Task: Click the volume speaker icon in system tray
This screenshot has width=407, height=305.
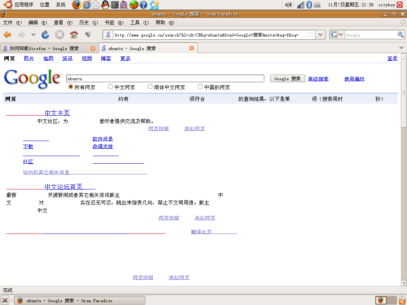Action: click(x=288, y=5)
